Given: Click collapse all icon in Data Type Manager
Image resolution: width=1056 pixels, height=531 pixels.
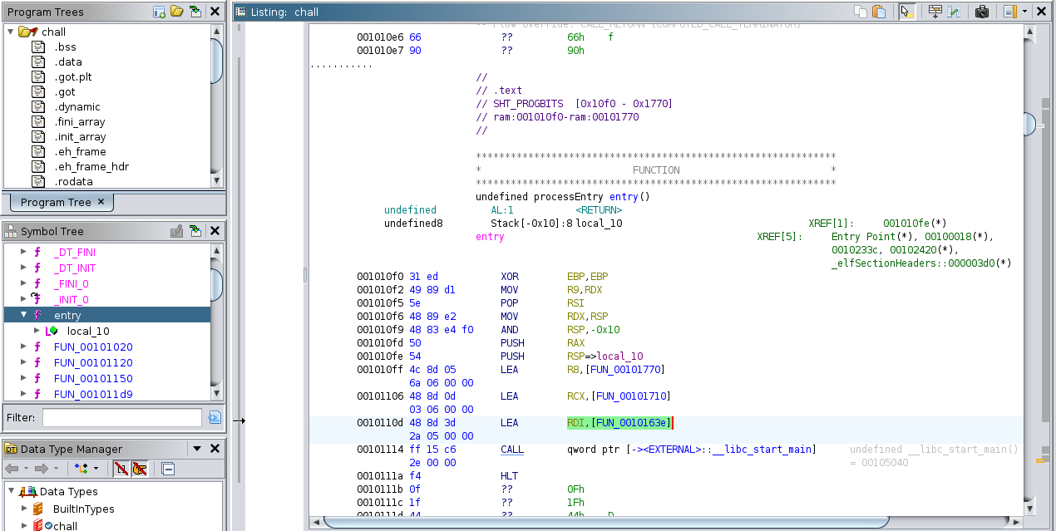Looking at the screenshot, I should click(x=168, y=470).
